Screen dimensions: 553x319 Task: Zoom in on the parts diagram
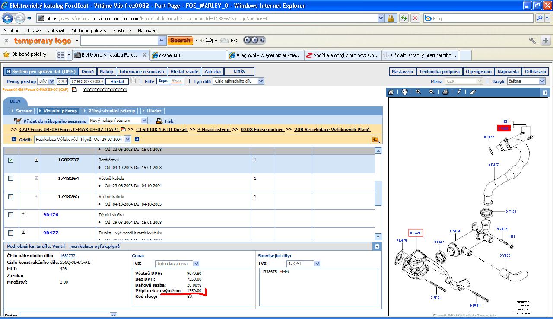click(x=418, y=92)
